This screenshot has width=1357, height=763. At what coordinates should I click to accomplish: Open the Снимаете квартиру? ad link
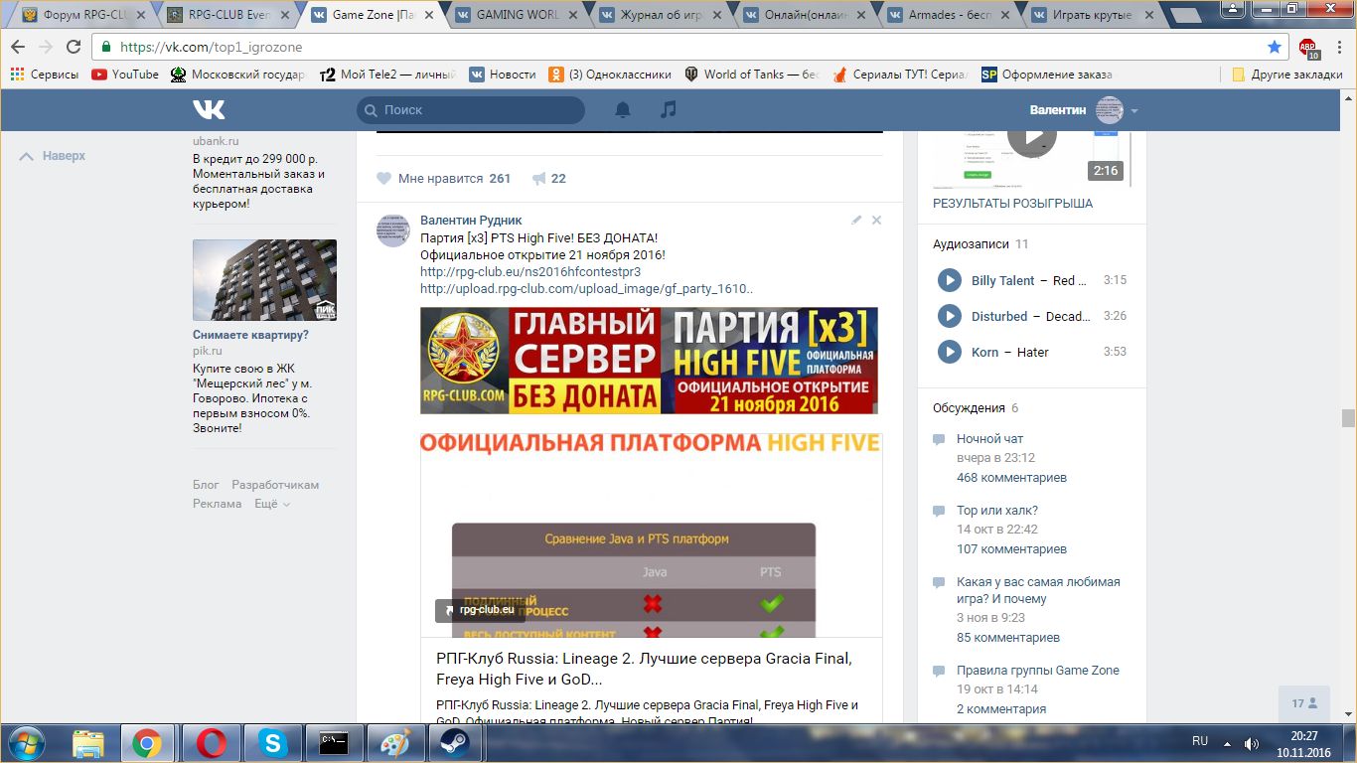(x=250, y=335)
